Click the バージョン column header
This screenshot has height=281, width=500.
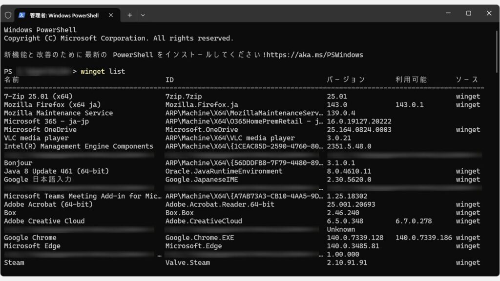click(x=346, y=80)
